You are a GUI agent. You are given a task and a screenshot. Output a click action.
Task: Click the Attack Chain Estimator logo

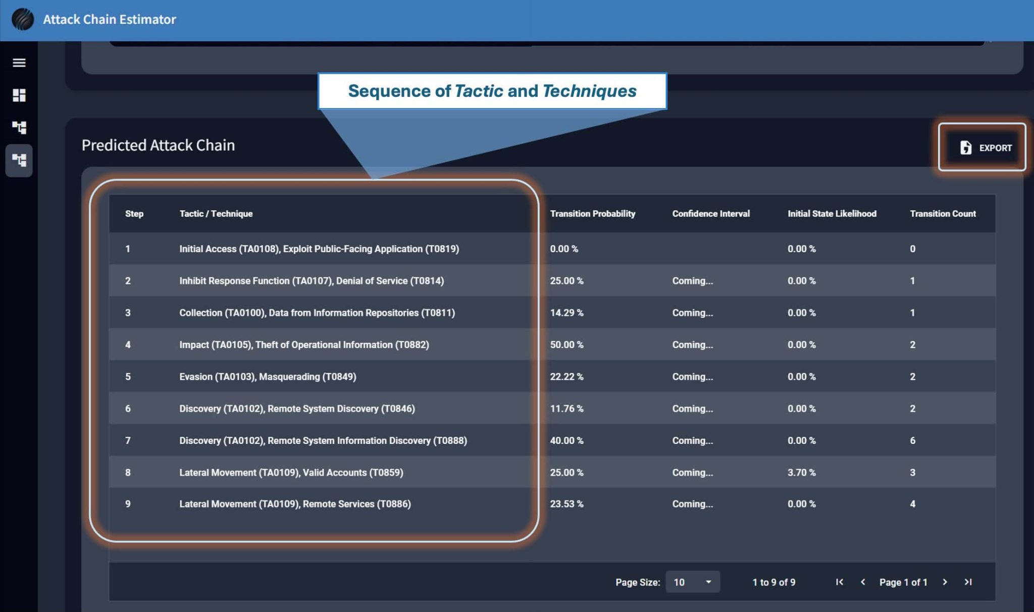[23, 19]
